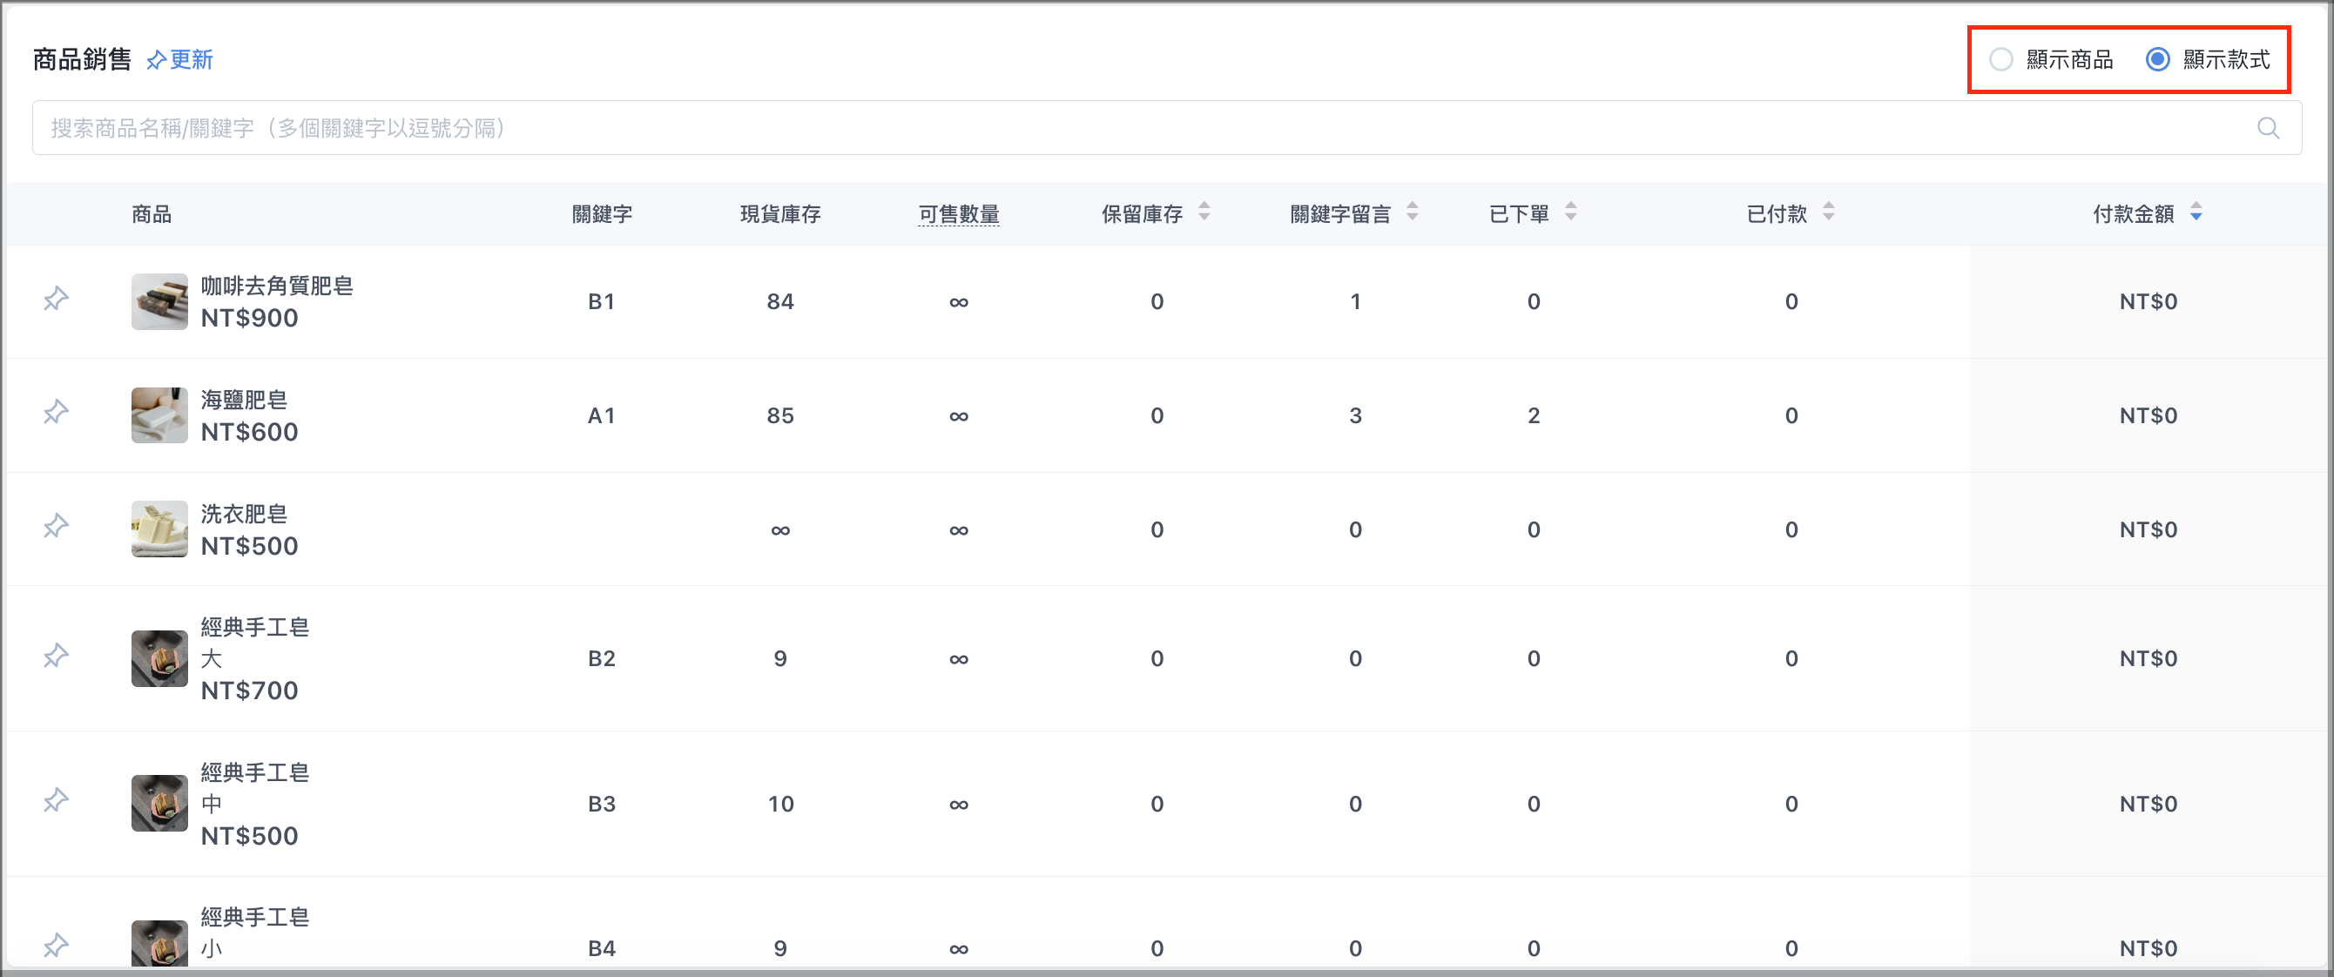Sort by 已下單 column arrows

tap(1570, 212)
